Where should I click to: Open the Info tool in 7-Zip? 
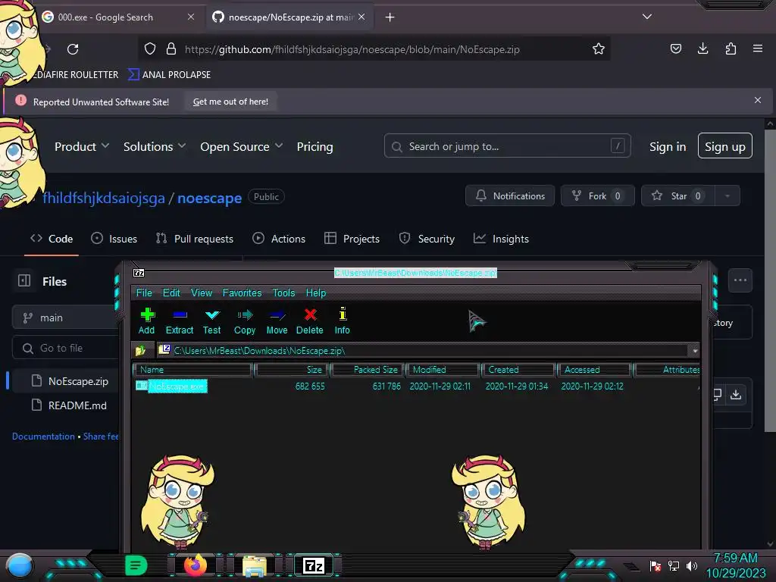342,321
